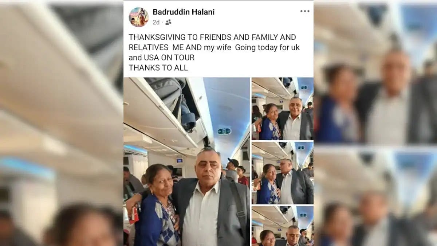Open the middle-right couple photo thumbnail
The height and width of the screenshot is (246, 437).
(283, 173)
